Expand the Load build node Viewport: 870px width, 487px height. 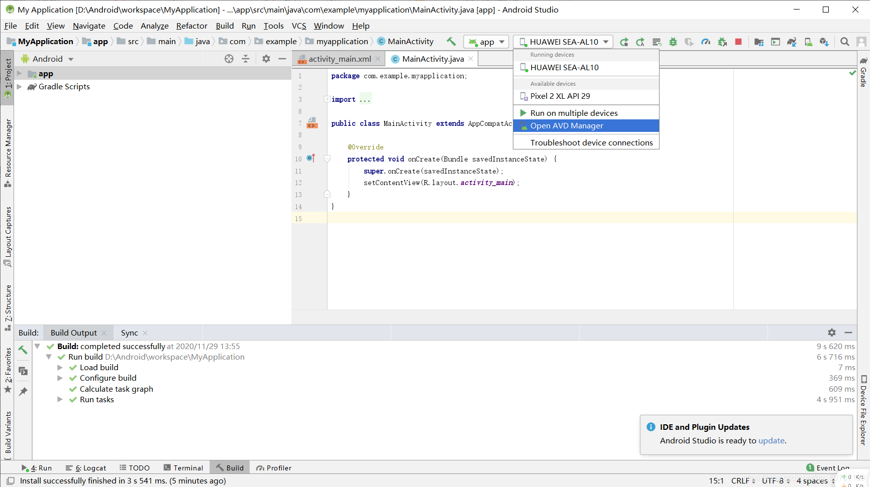click(60, 367)
